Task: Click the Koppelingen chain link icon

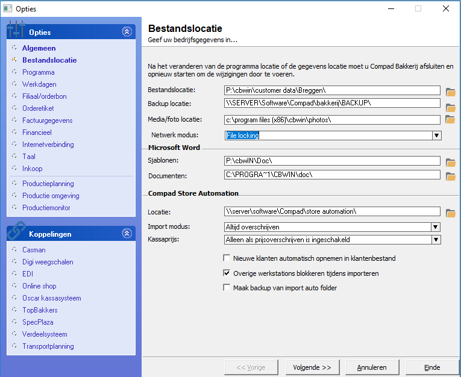Action: pyautogui.click(x=16, y=231)
